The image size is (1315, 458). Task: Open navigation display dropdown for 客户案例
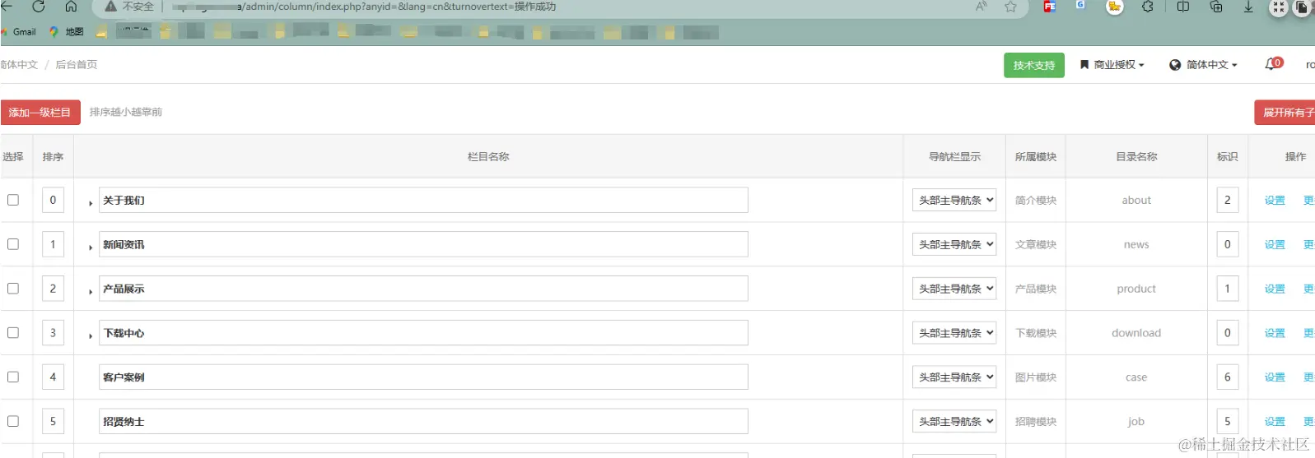tap(954, 377)
